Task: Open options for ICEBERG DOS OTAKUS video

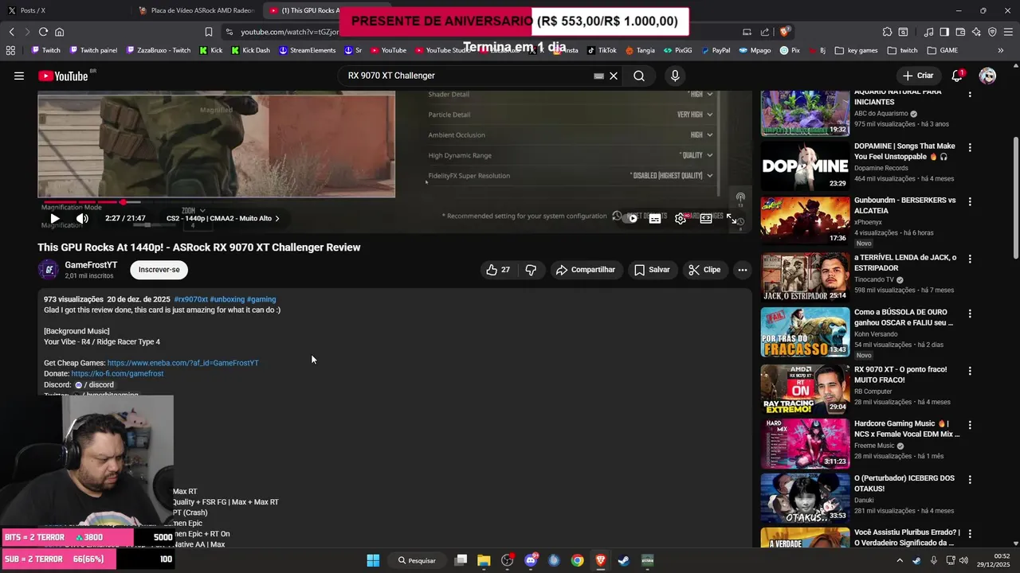Action: click(970, 480)
